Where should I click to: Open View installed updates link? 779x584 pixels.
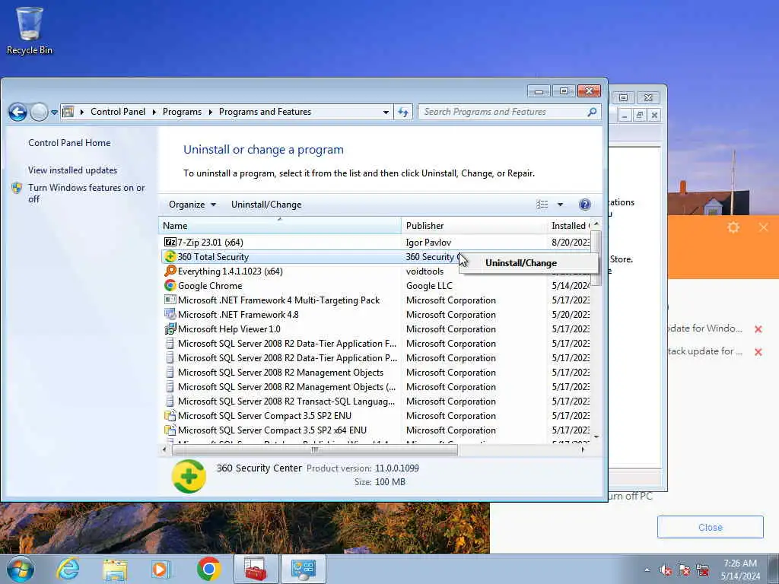pyautogui.click(x=72, y=170)
